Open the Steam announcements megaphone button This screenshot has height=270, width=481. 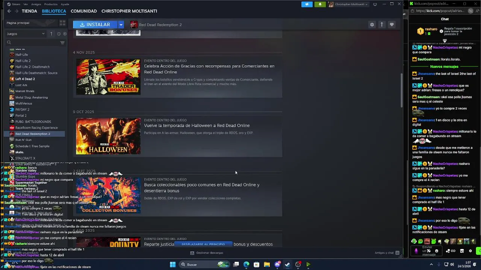coord(307,4)
